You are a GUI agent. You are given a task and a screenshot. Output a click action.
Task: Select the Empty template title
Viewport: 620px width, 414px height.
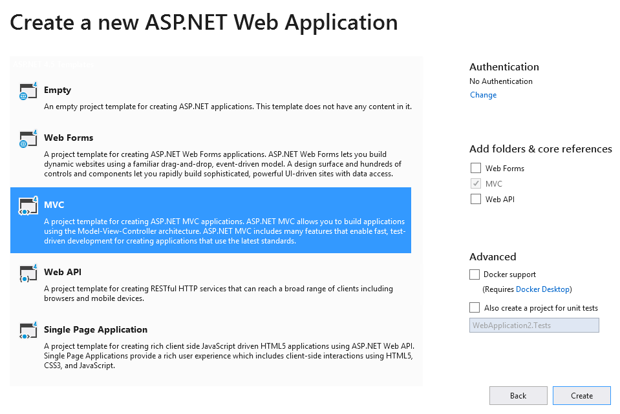(58, 90)
